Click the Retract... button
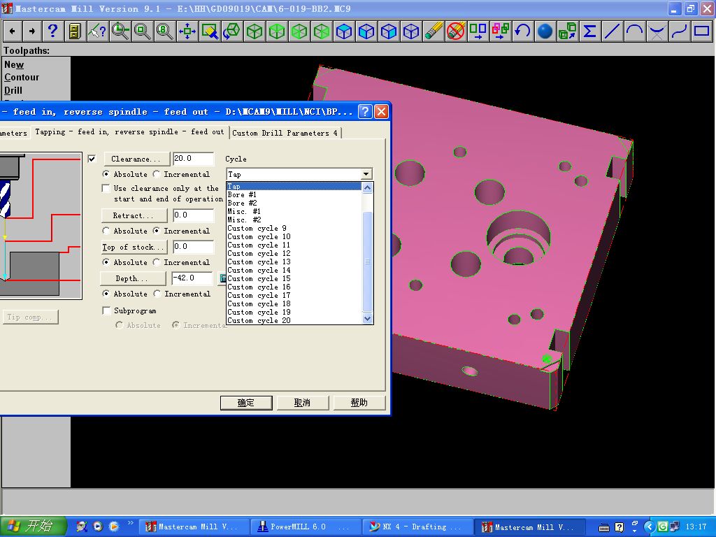Viewport: 716px width, 537px height. pos(134,215)
